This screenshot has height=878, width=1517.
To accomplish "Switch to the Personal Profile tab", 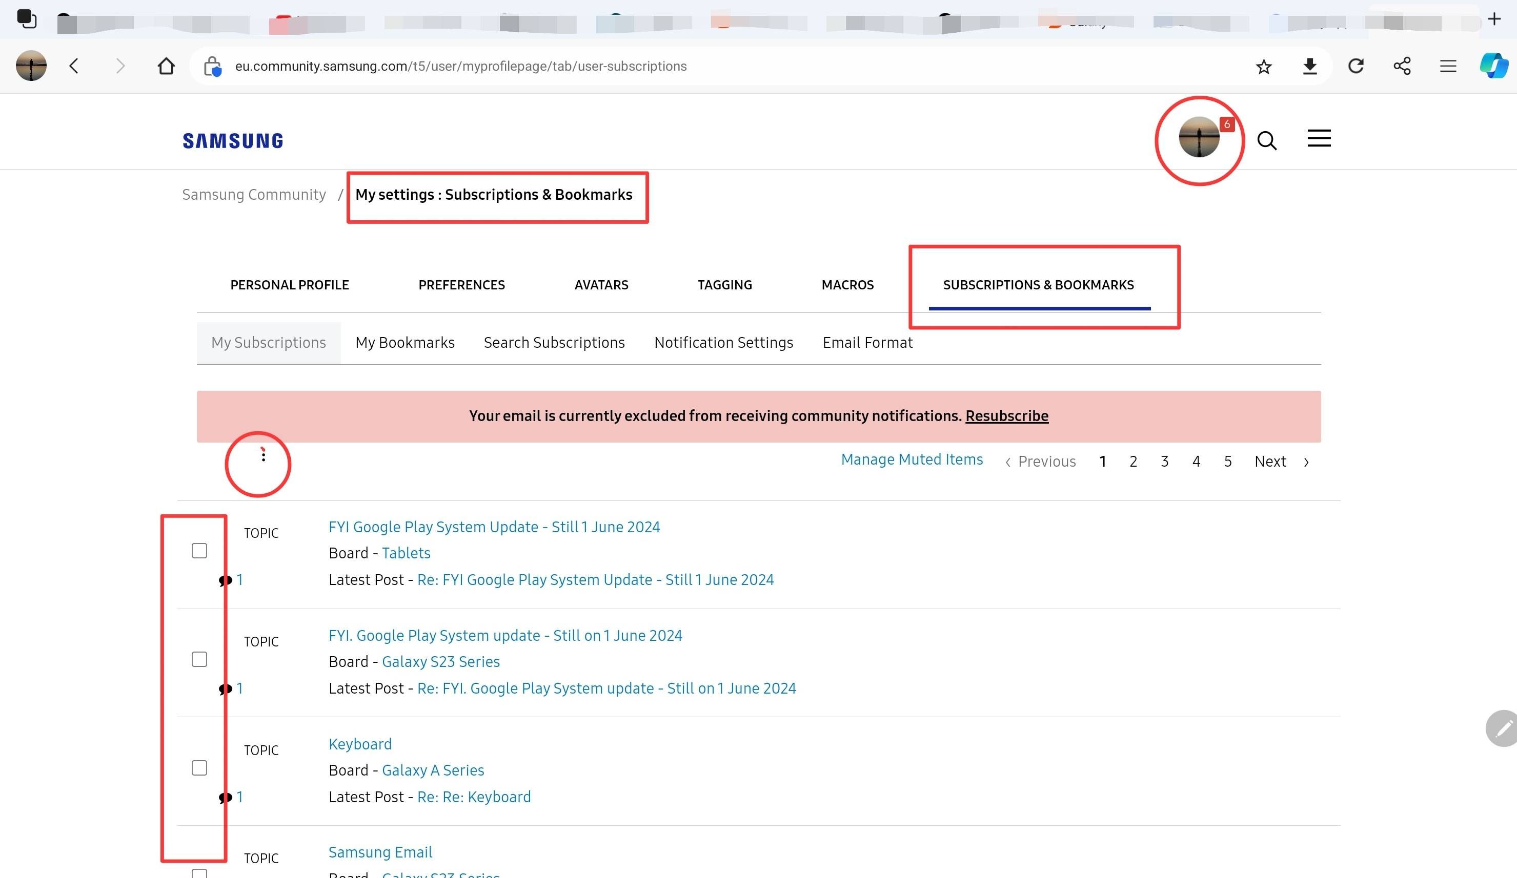I will click(290, 284).
